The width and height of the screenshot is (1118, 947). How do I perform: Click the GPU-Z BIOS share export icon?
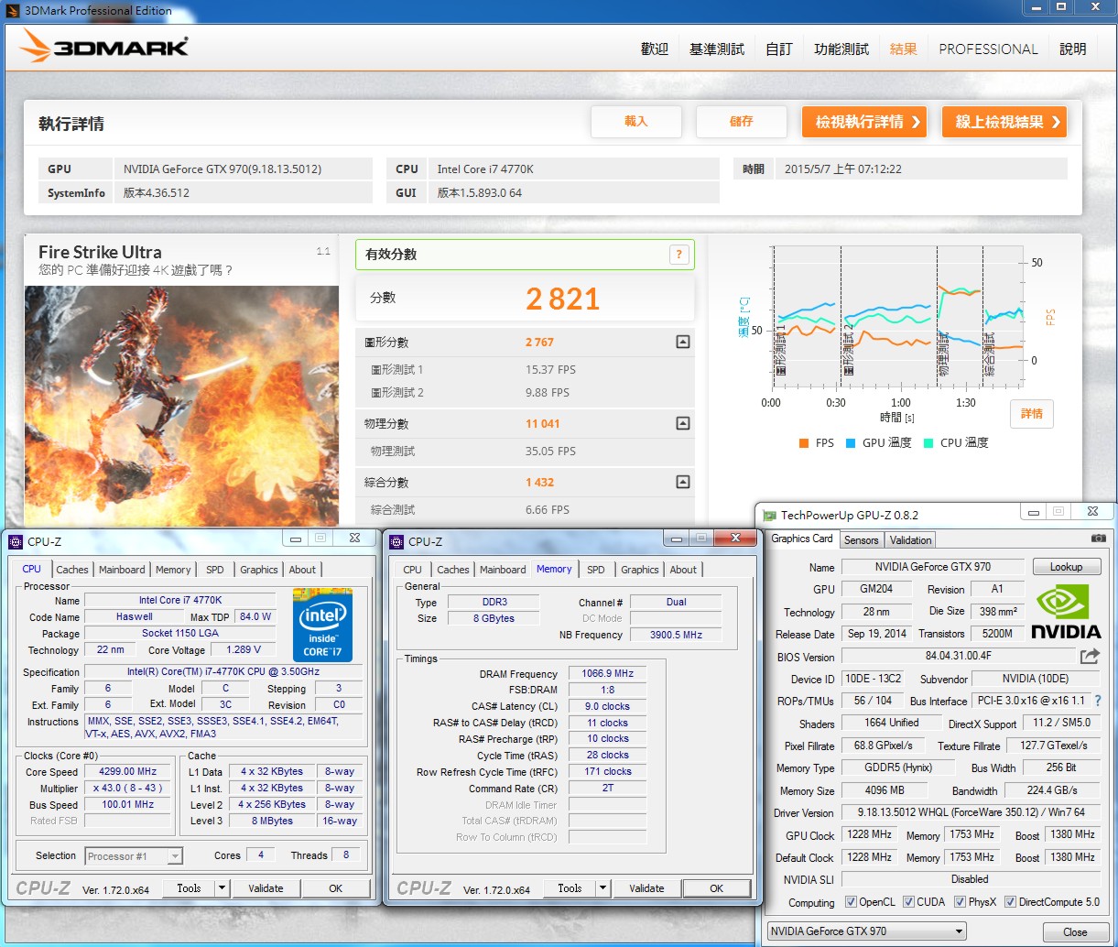(1090, 656)
